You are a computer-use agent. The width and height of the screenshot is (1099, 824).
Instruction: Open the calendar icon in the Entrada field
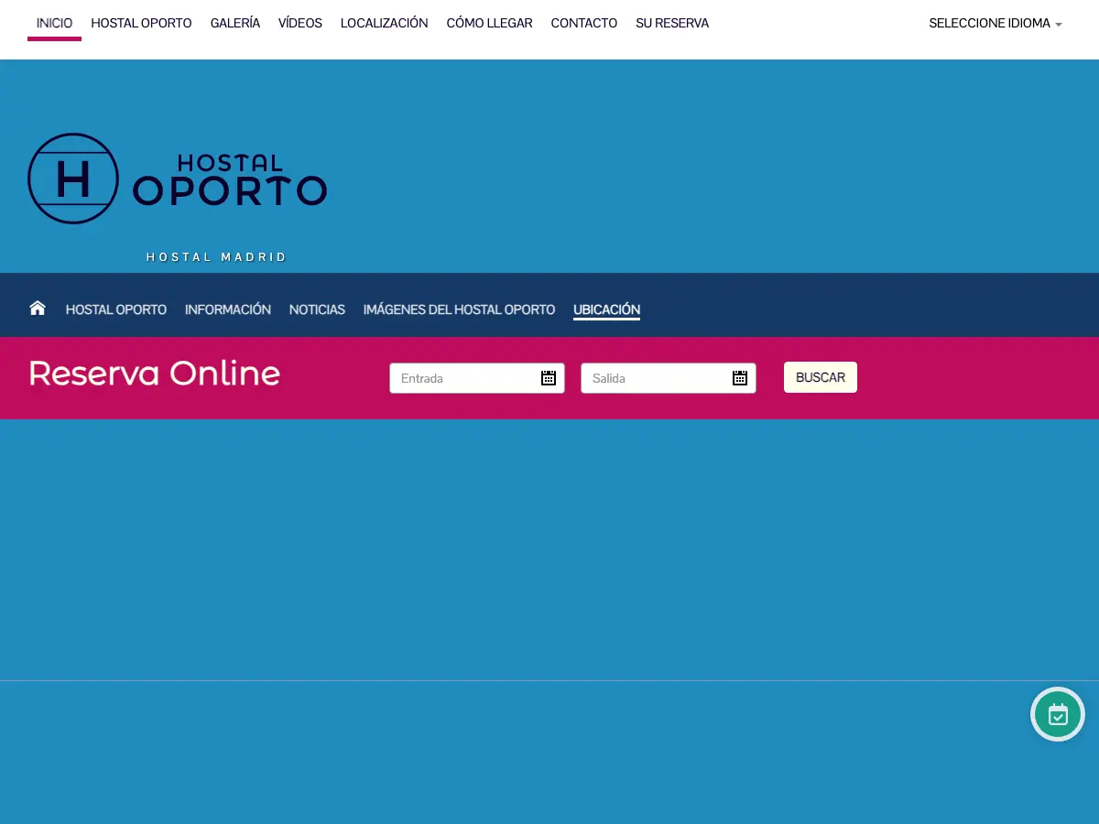549,378
